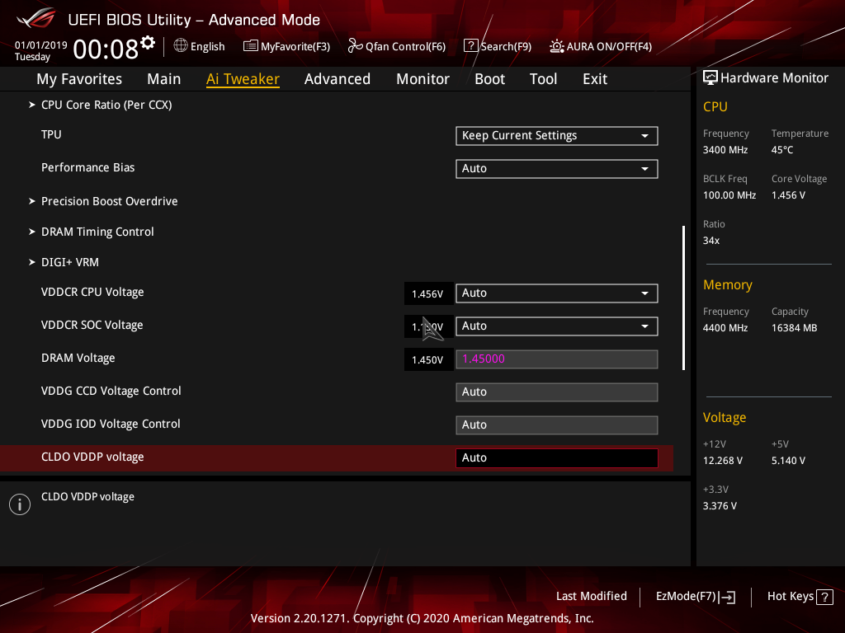Click the Qfan Control fan icon
Viewport: 845px width, 633px height.
[x=355, y=46]
